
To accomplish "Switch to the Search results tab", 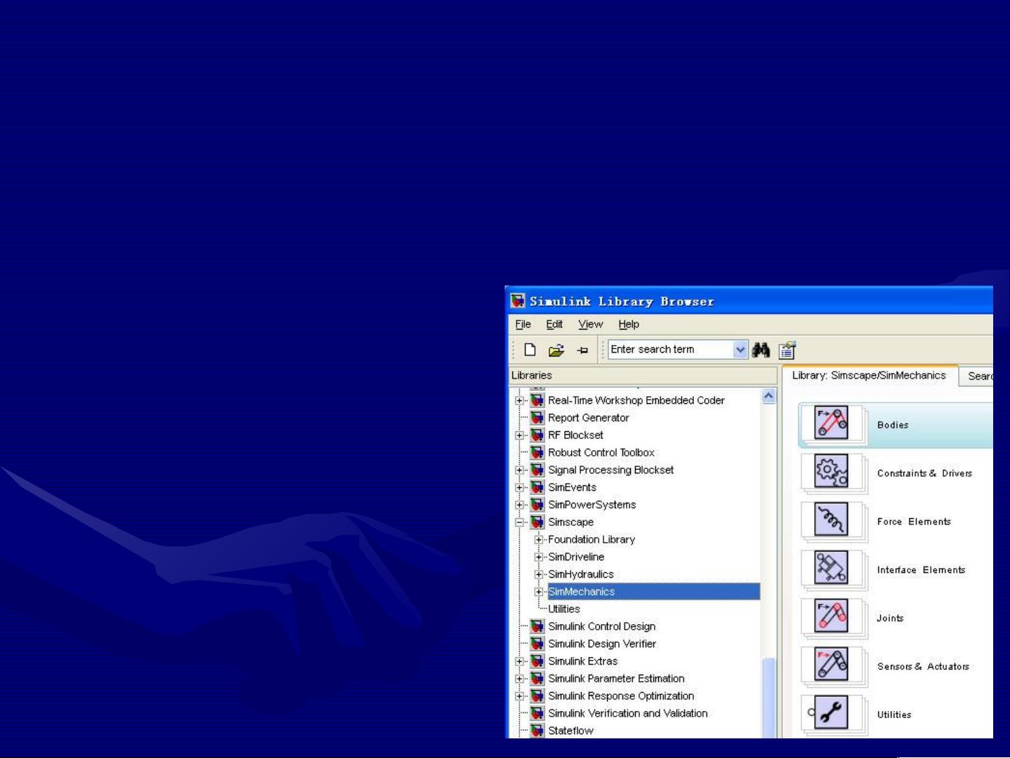I will (x=977, y=376).
